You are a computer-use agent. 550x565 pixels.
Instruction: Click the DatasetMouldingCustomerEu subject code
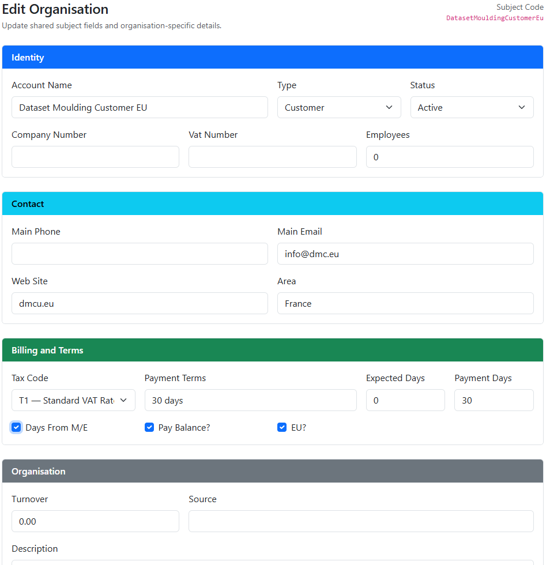[495, 18]
